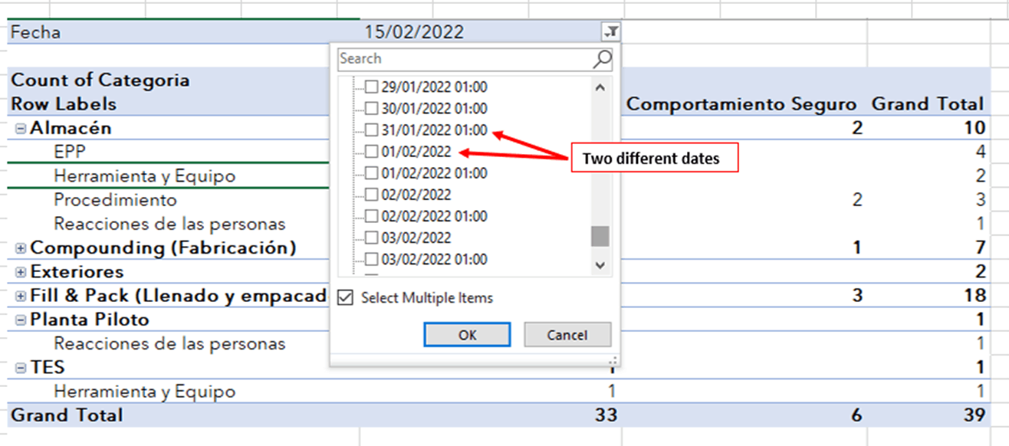The image size is (1009, 446).
Task: Select Fill & Pack Comportamiento Seguro value 3
Action: [856, 296]
